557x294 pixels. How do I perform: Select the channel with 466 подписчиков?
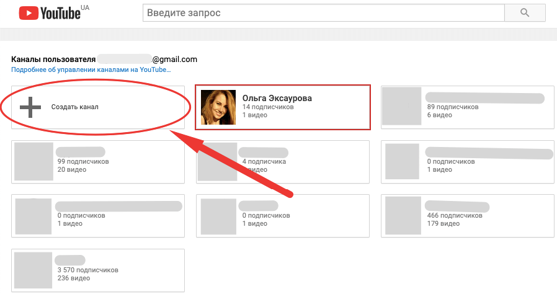(468, 216)
